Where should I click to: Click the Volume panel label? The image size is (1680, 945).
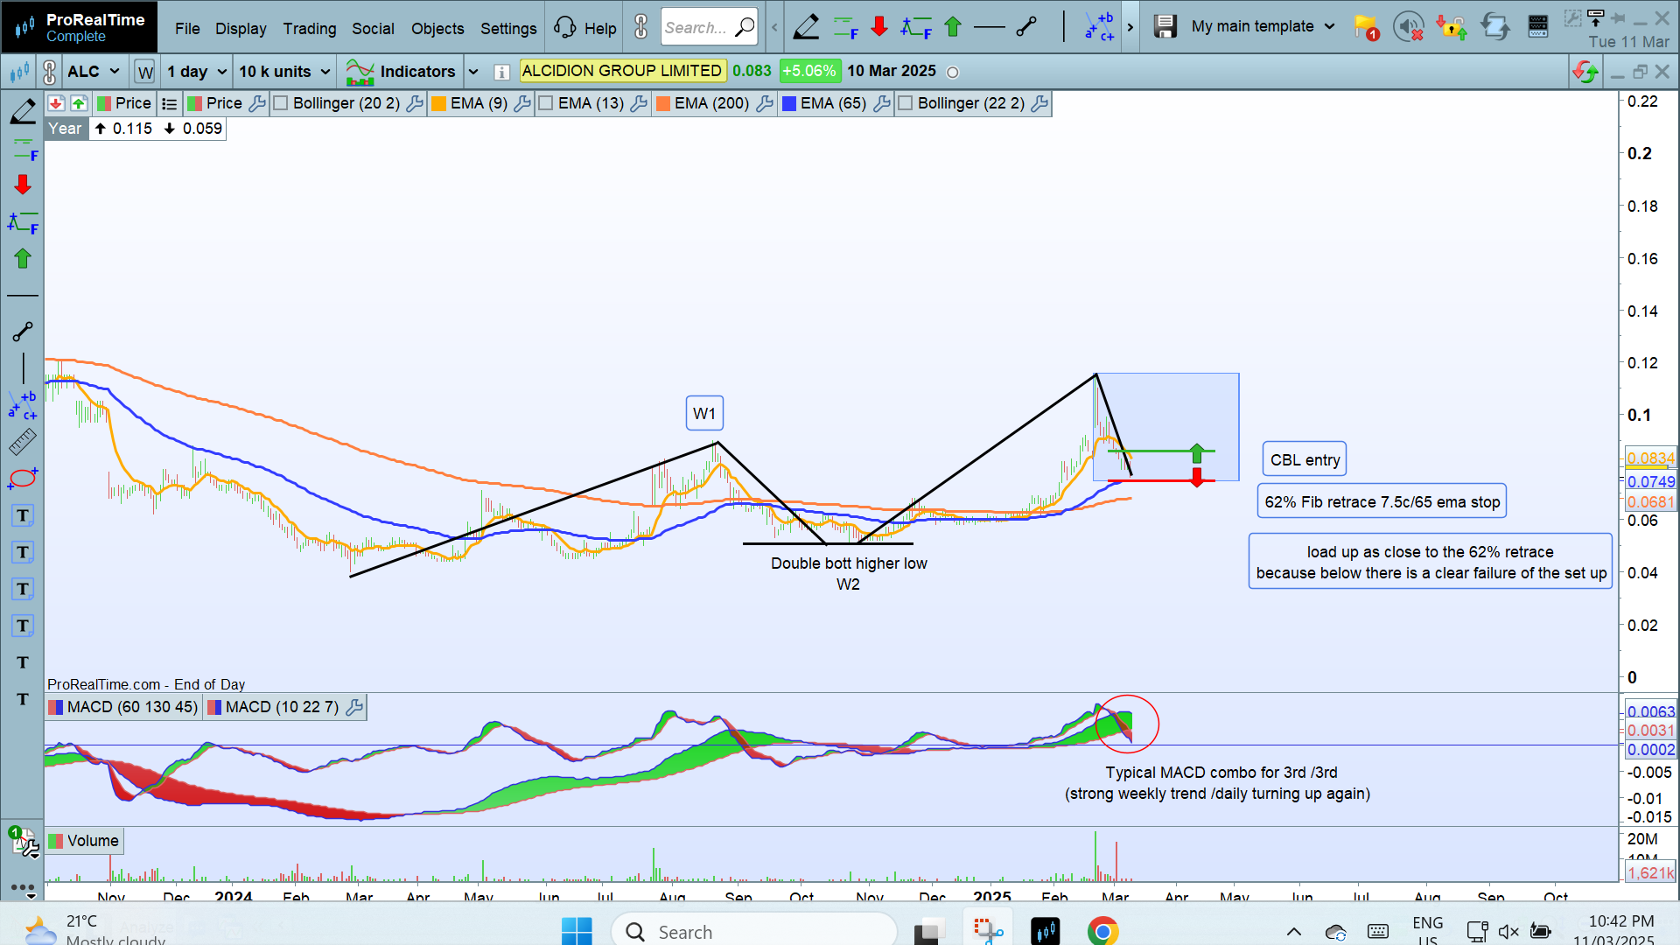pyautogui.click(x=84, y=841)
